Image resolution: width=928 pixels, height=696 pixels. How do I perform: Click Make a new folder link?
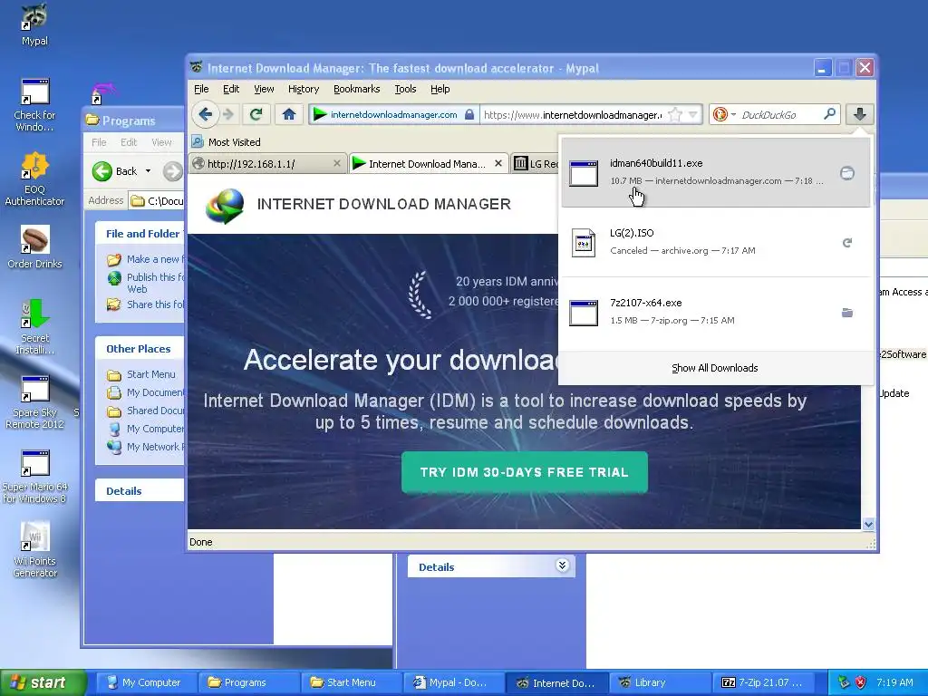(146, 259)
